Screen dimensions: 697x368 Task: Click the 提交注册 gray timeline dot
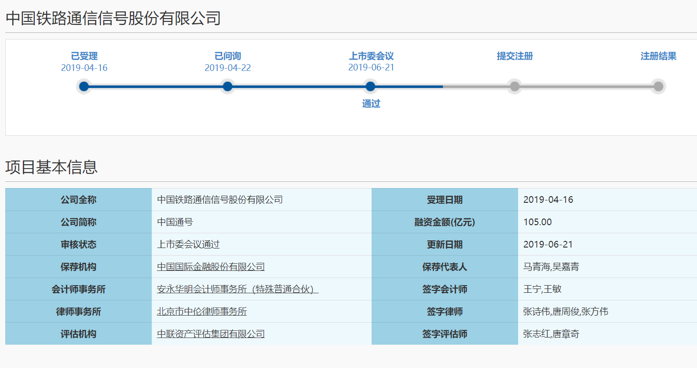coord(514,87)
